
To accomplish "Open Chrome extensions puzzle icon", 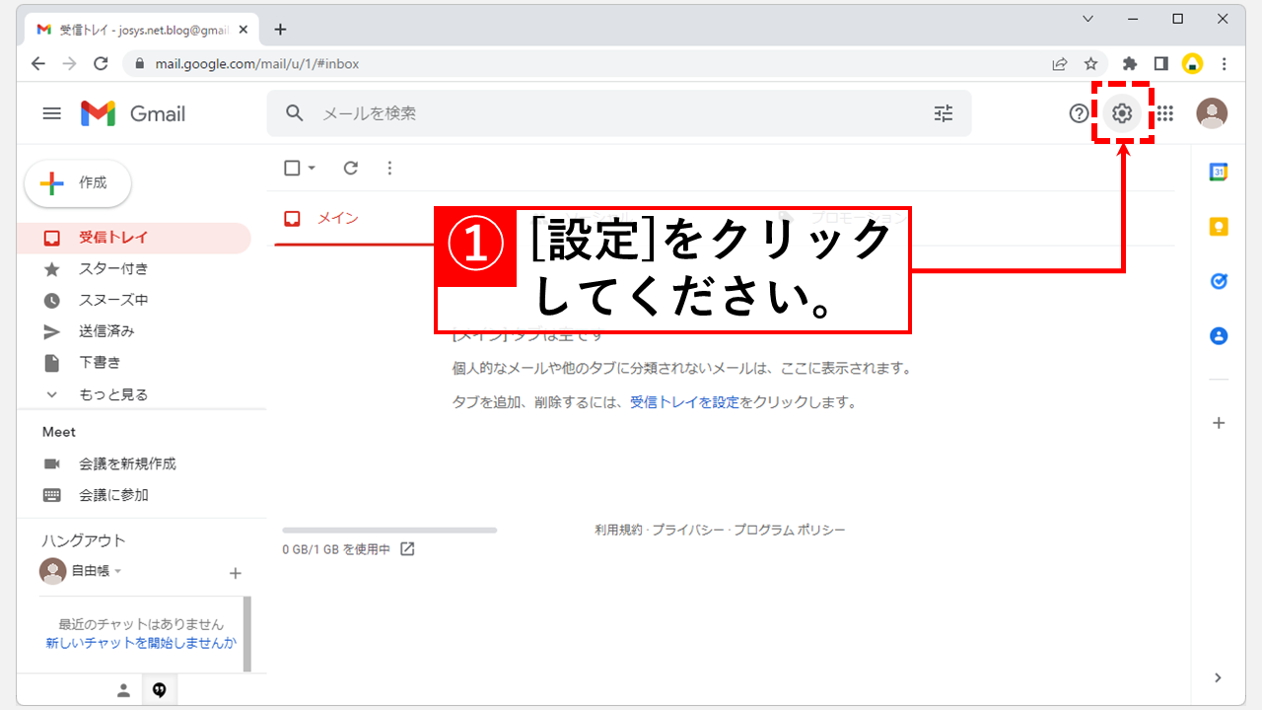I will (x=1130, y=63).
